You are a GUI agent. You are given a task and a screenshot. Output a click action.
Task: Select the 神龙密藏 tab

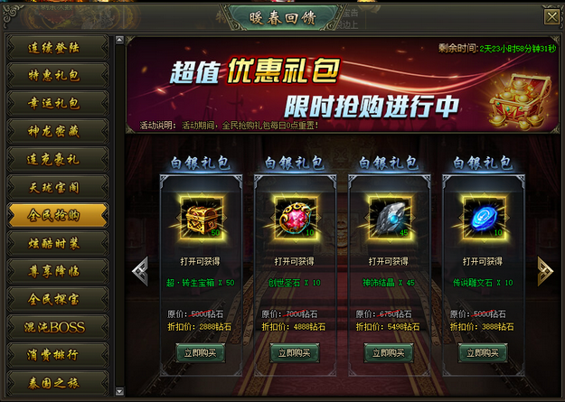coord(58,132)
